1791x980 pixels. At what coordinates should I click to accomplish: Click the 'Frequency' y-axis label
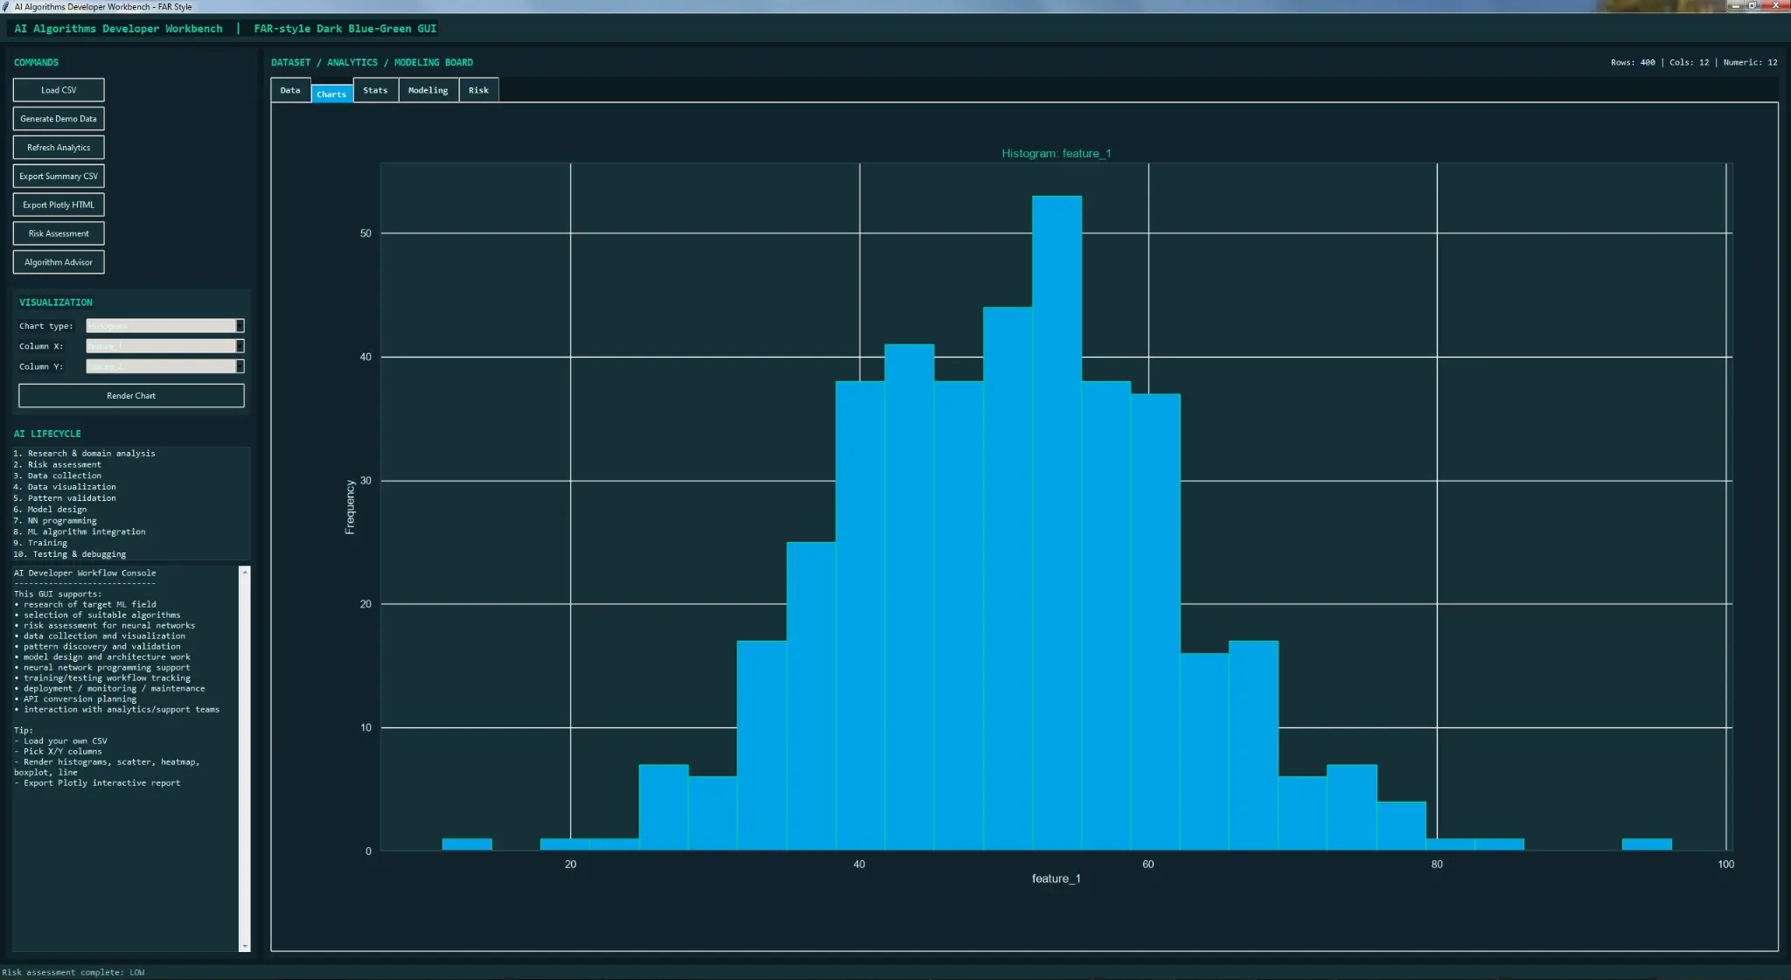pyautogui.click(x=350, y=507)
